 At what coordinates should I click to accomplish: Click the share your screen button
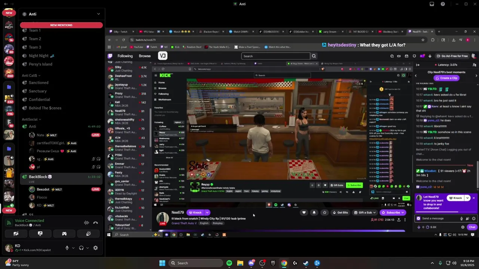[40, 234]
